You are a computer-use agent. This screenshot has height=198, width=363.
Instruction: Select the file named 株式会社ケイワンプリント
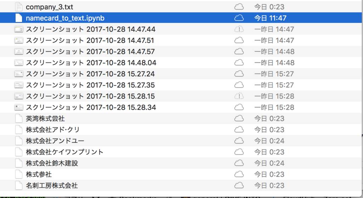click(x=65, y=152)
